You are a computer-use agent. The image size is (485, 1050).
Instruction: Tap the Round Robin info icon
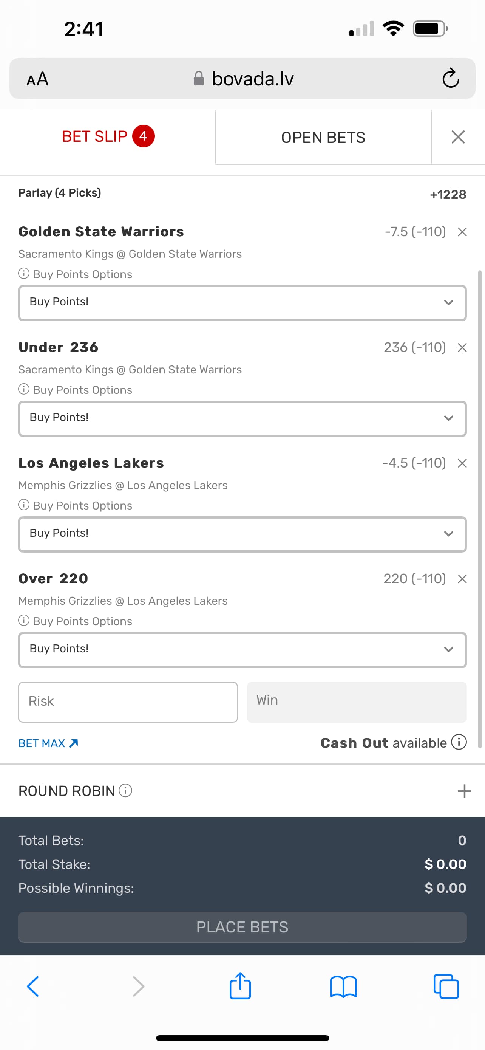coord(125,791)
